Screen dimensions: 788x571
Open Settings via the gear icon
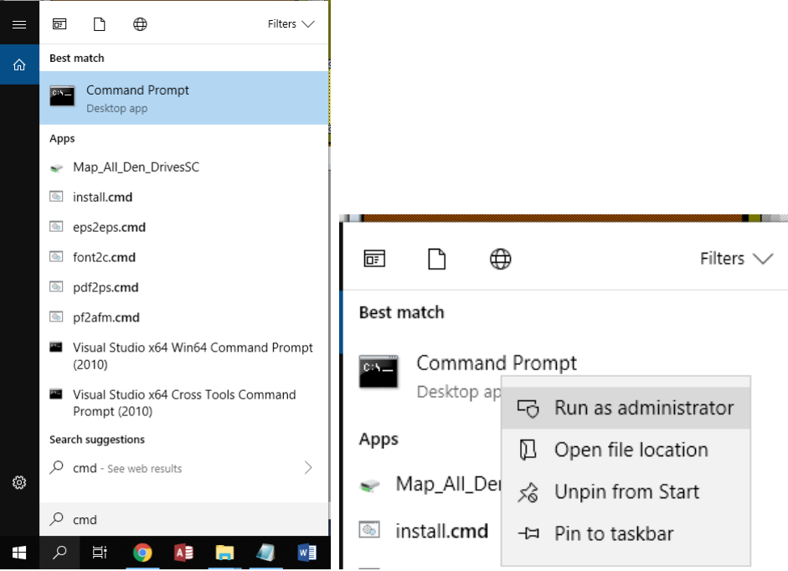tap(19, 482)
